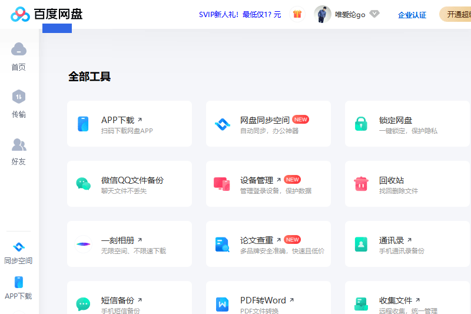Open the SVIP新人礼 promotion link

point(240,14)
